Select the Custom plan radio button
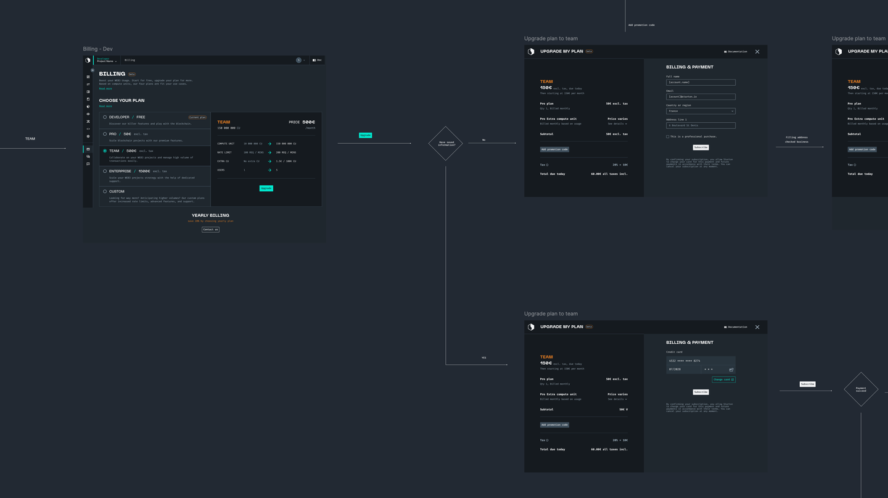The height and width of the screenshot is (498, 888). (x=105, y=191)
